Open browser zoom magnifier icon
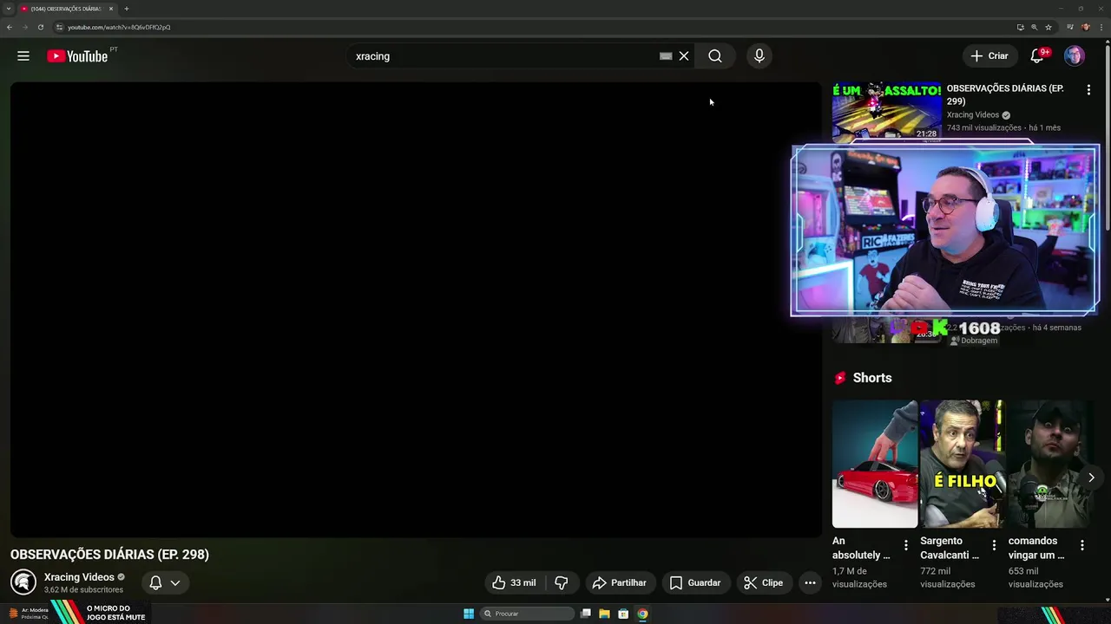 point(1034,27)
